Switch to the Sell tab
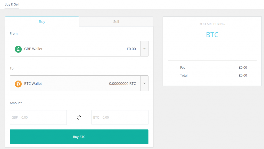This screenshot has width=264, height=149. pyautogui.click(x=116, y=22)
